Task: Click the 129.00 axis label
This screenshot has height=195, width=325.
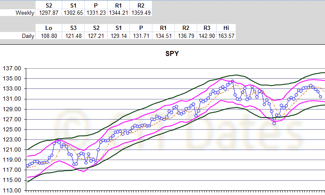Action: (x=12, y=109)
